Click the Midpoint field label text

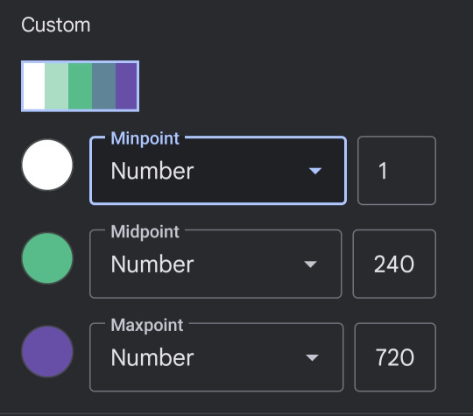[145, 232]
